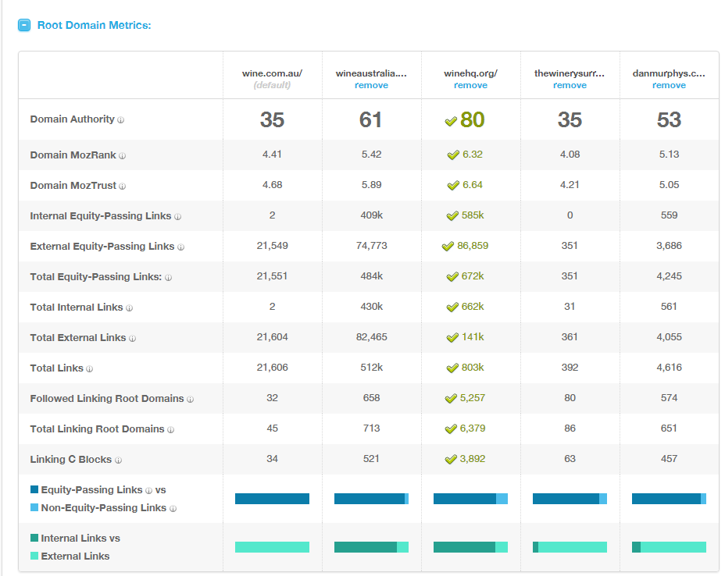Image resolution: width=725 pixels, height=576 pixels.
Task: Click wine.com.au equity-passing links bar
Action: [x=272, y=499]
